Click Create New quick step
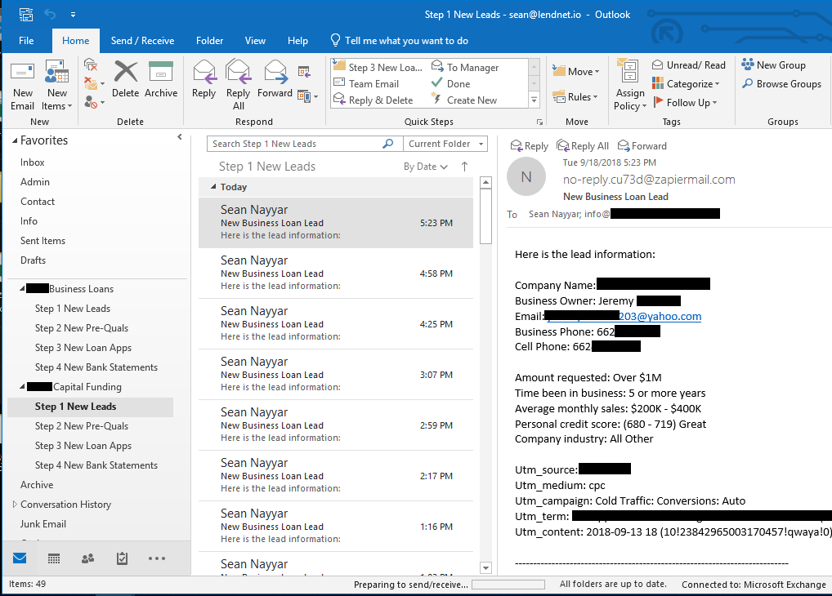This screenshot has width=832, height=596. click(x=464, y=100)
